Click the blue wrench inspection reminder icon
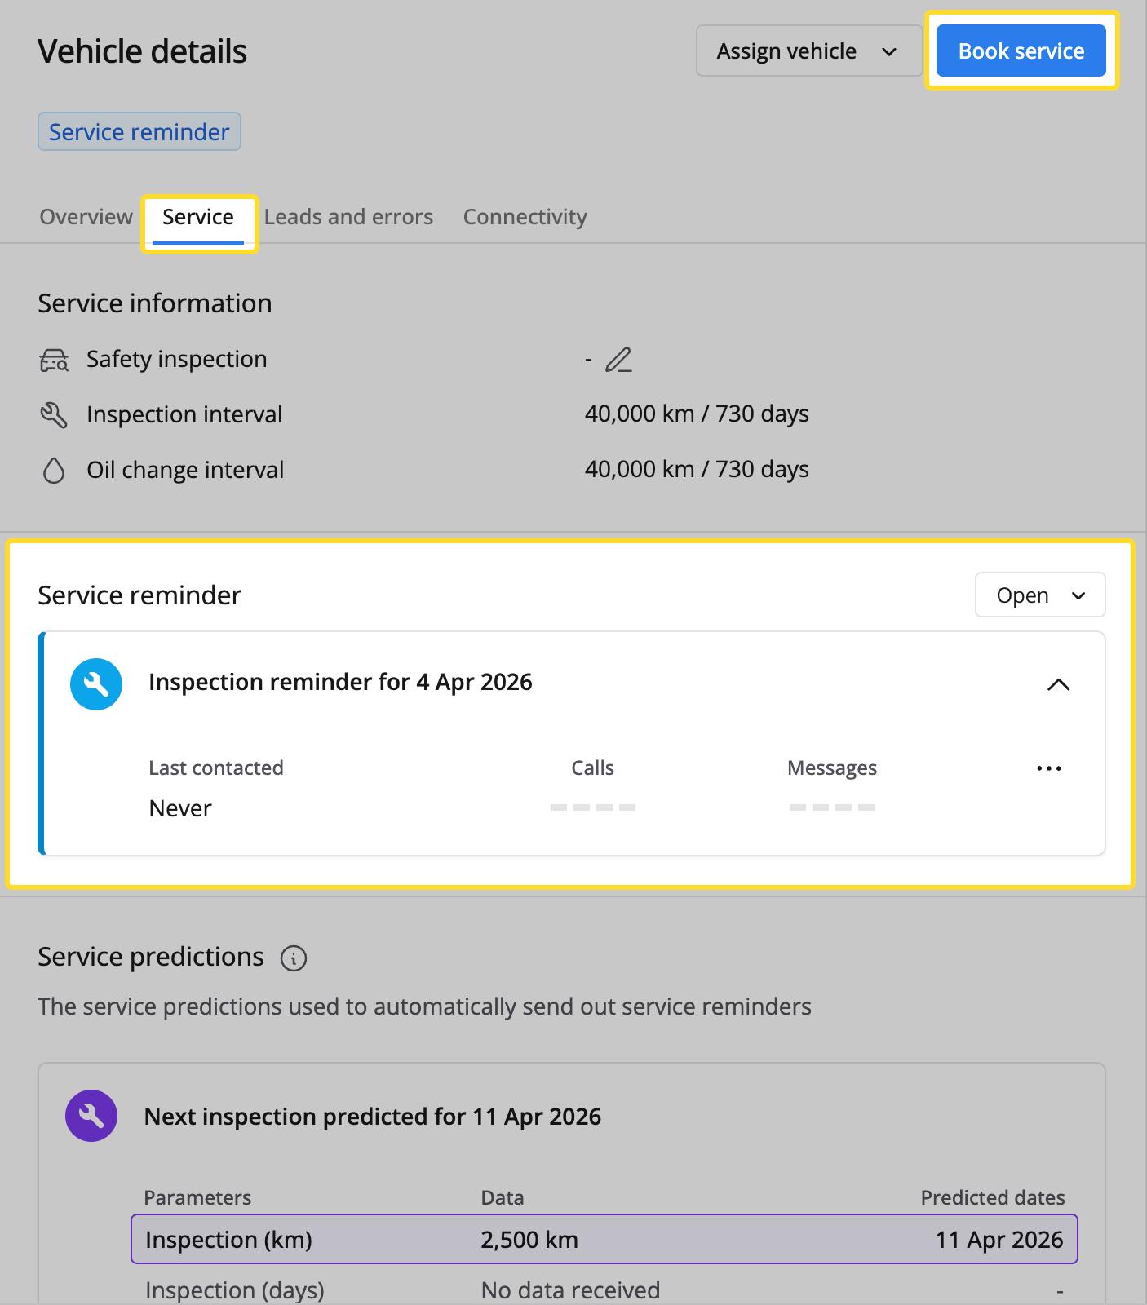Screen dimensions: 1147x1305 [x=96, y=684]
